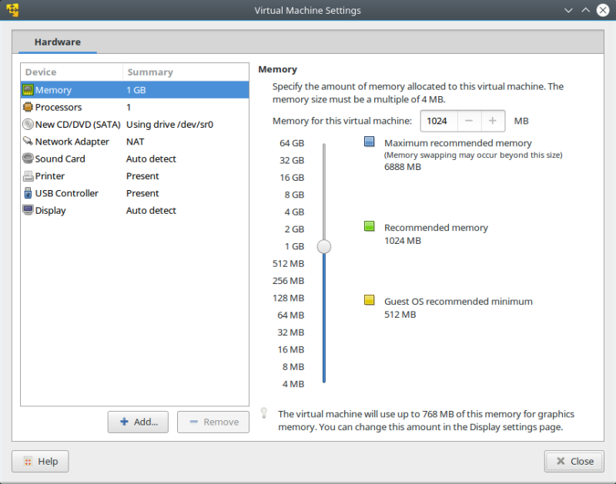Select the 1024 MB memory input field

pyautogui.click(x=438, y=121)
